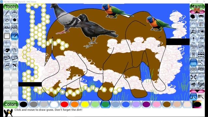
Task: Pick the Eraser tool
Action: pos(7,51)
